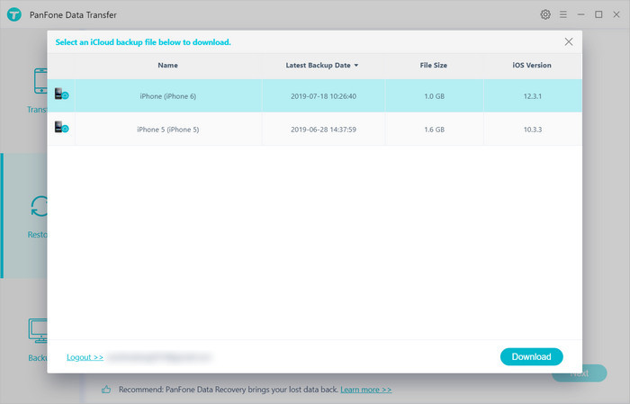The height and width of the screenshot is (404, 630).
Task: Click the PanFone app logo
Action: click(x=15, y=15)
